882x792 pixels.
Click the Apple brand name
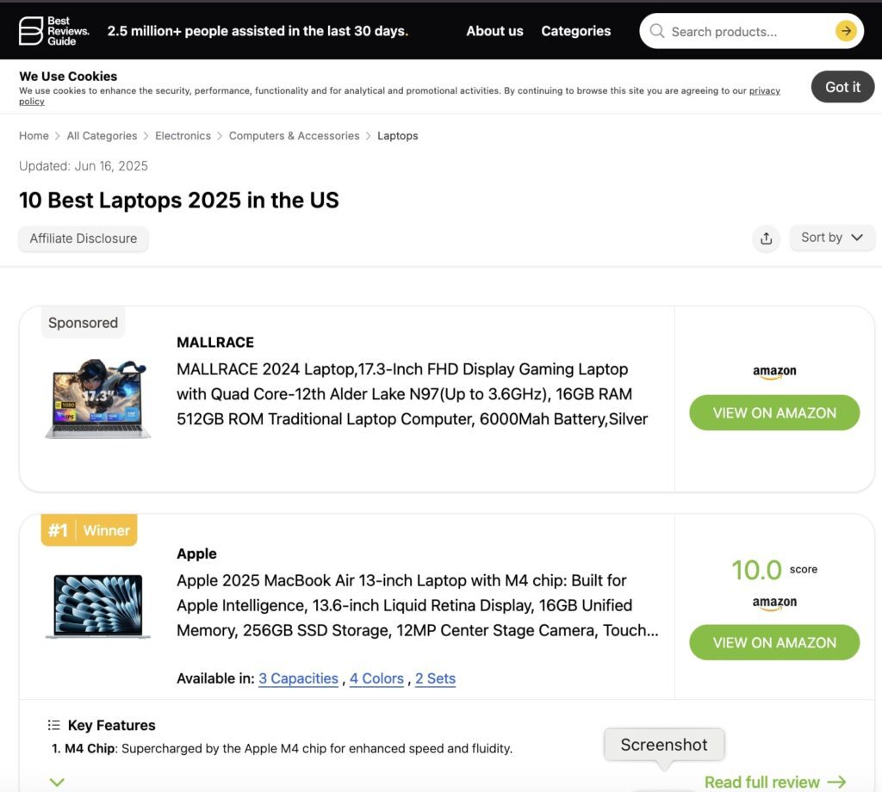click(196, 554)
